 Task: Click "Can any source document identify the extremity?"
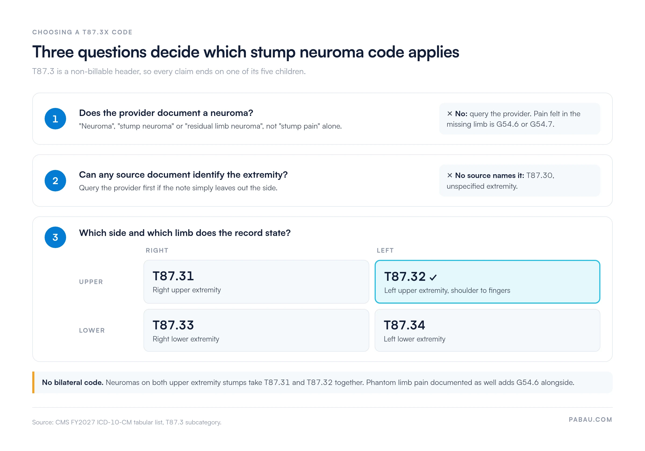point(183,175)
